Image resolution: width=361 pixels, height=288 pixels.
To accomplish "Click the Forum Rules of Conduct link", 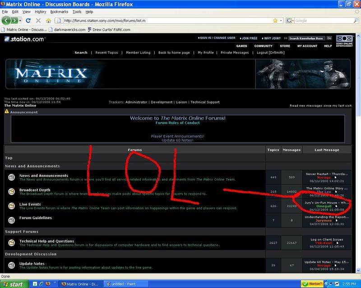I will click(177, 123).
